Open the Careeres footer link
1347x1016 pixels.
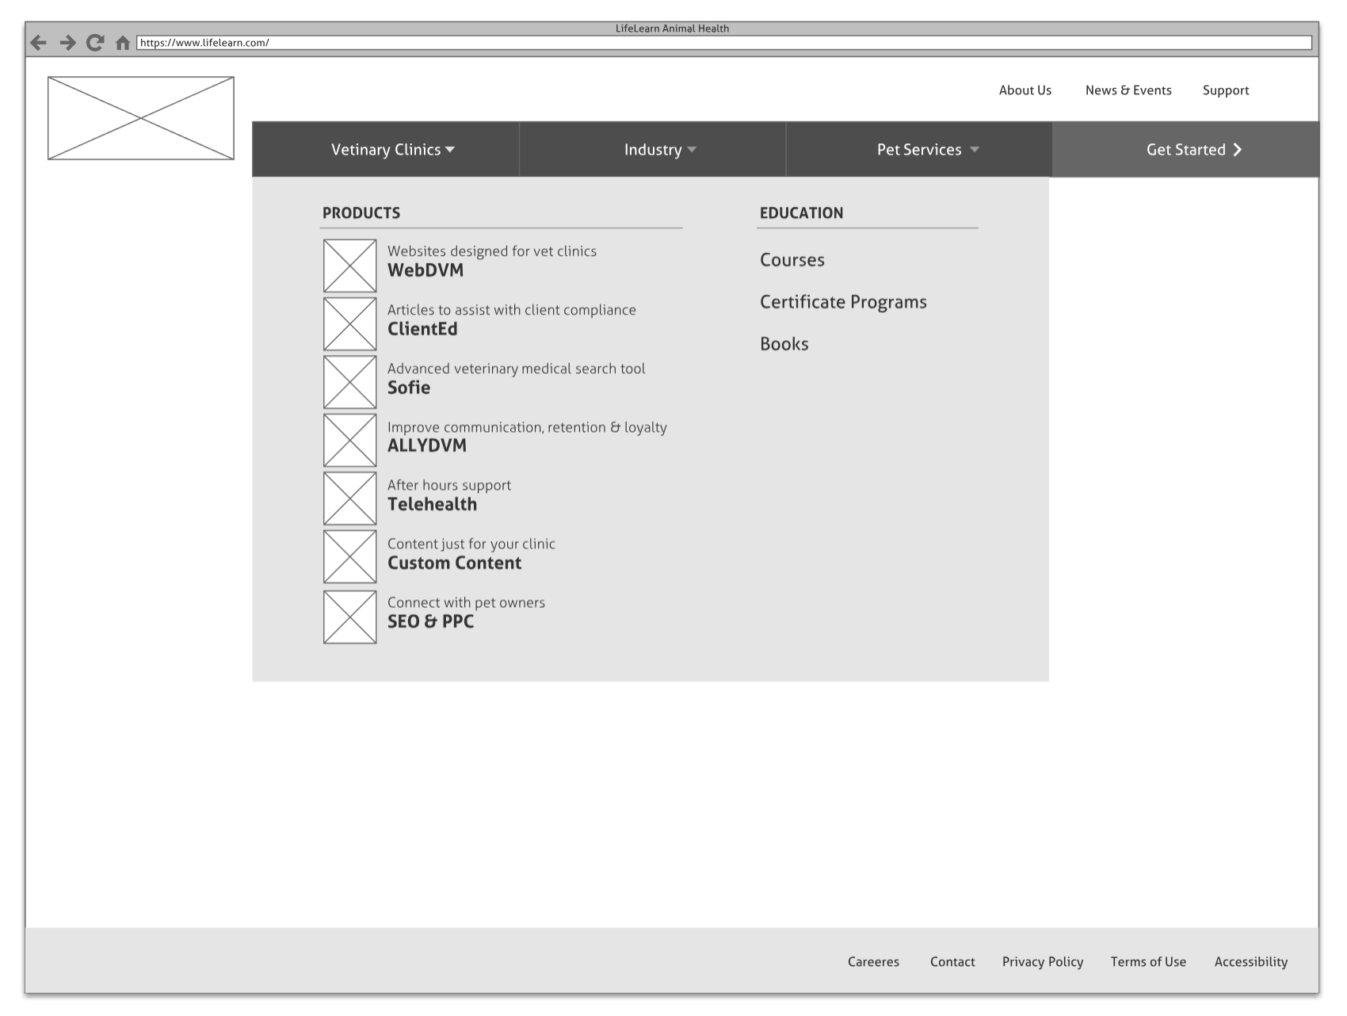tap(873, 962)
